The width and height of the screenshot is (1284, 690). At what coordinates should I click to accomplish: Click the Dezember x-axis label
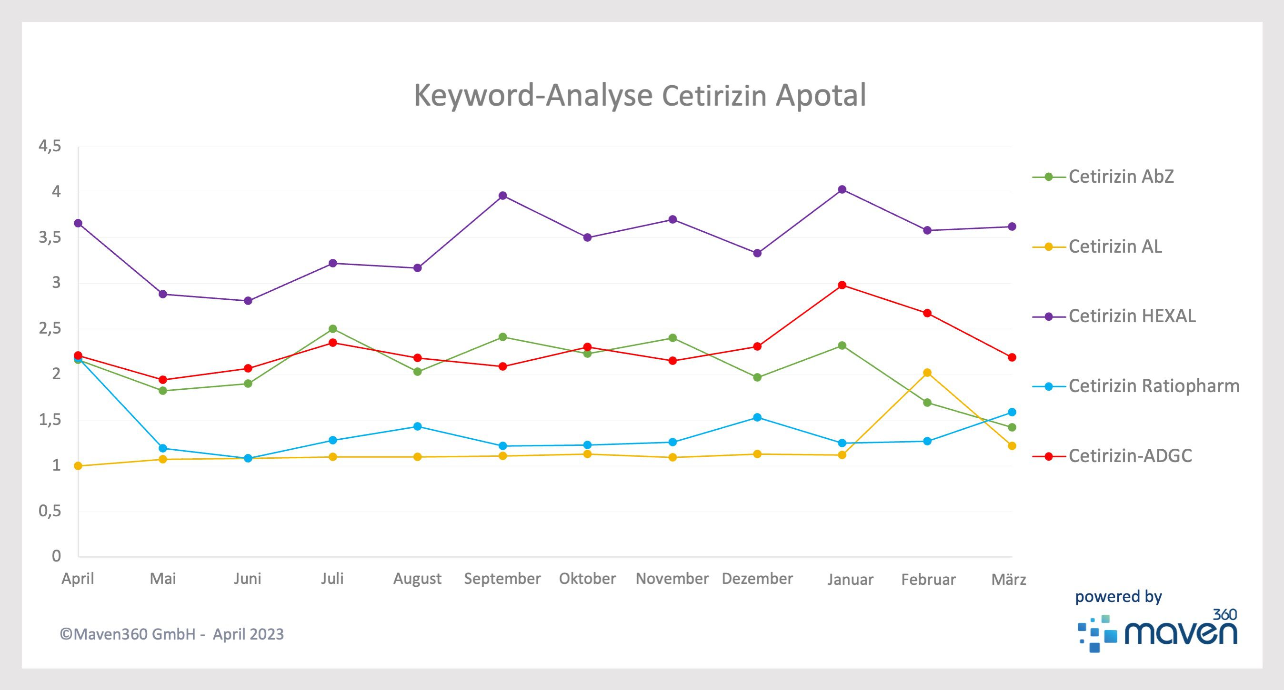(x=757, y=578)
